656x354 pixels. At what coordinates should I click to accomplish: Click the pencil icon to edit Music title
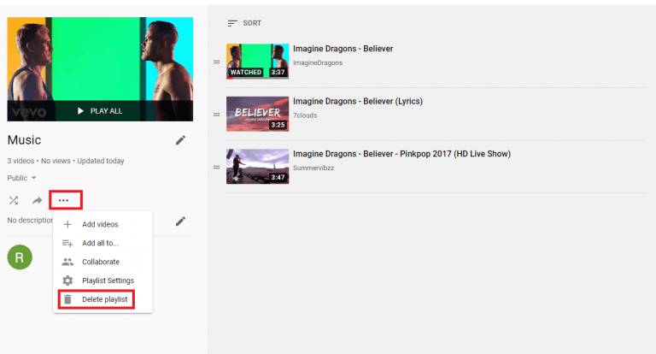coord(180,140)
